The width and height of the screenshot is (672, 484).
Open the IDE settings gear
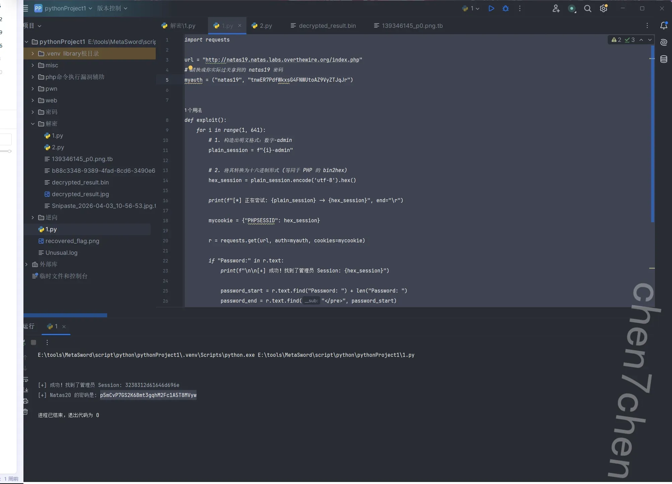[604, 8]
